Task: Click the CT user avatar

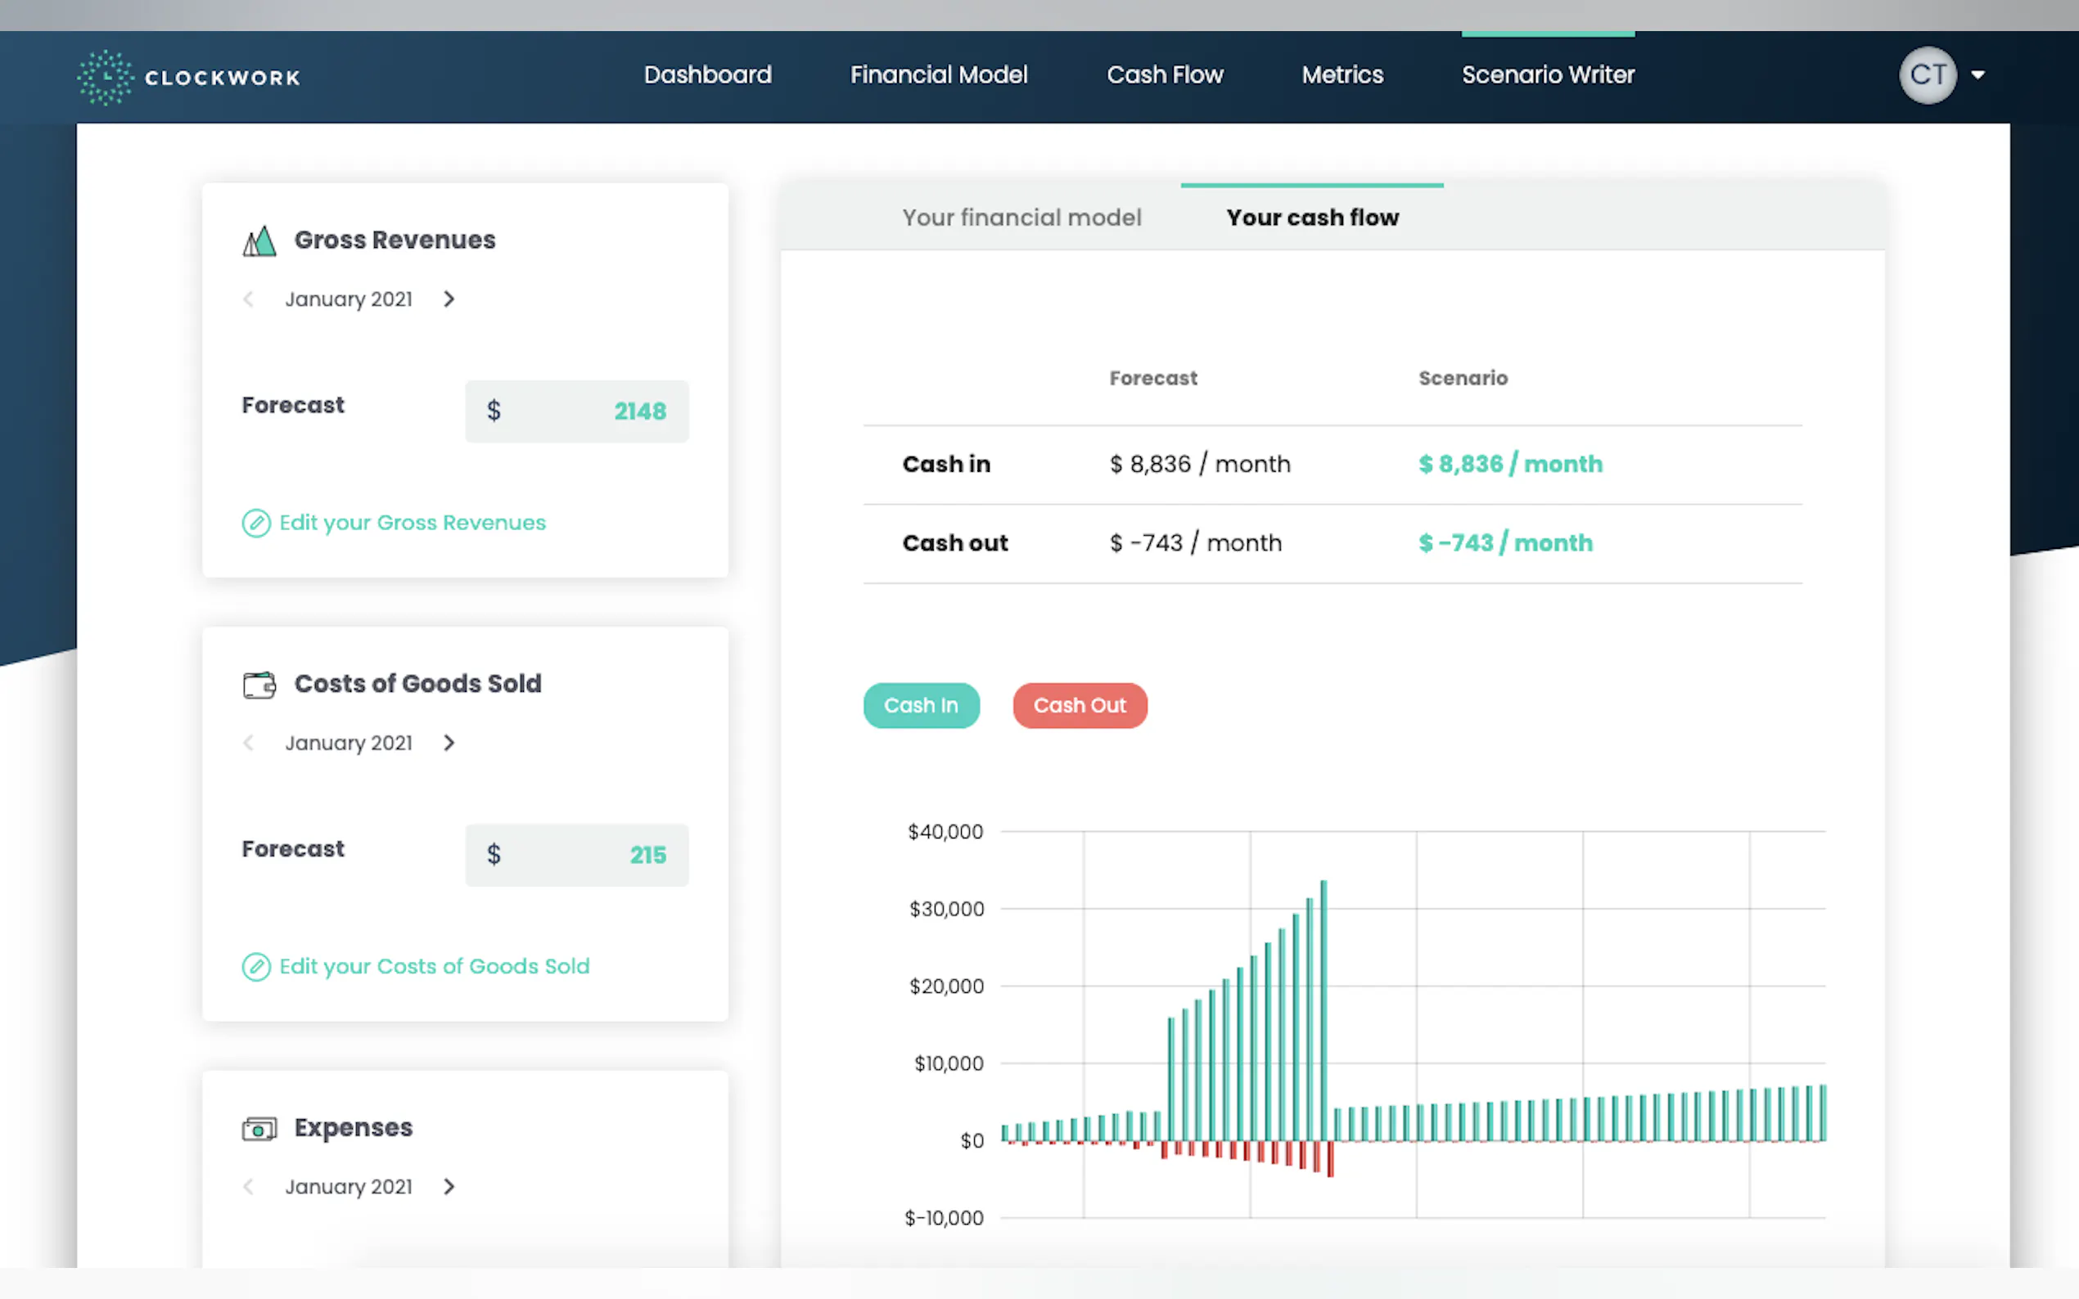Action: point(1927,74)
